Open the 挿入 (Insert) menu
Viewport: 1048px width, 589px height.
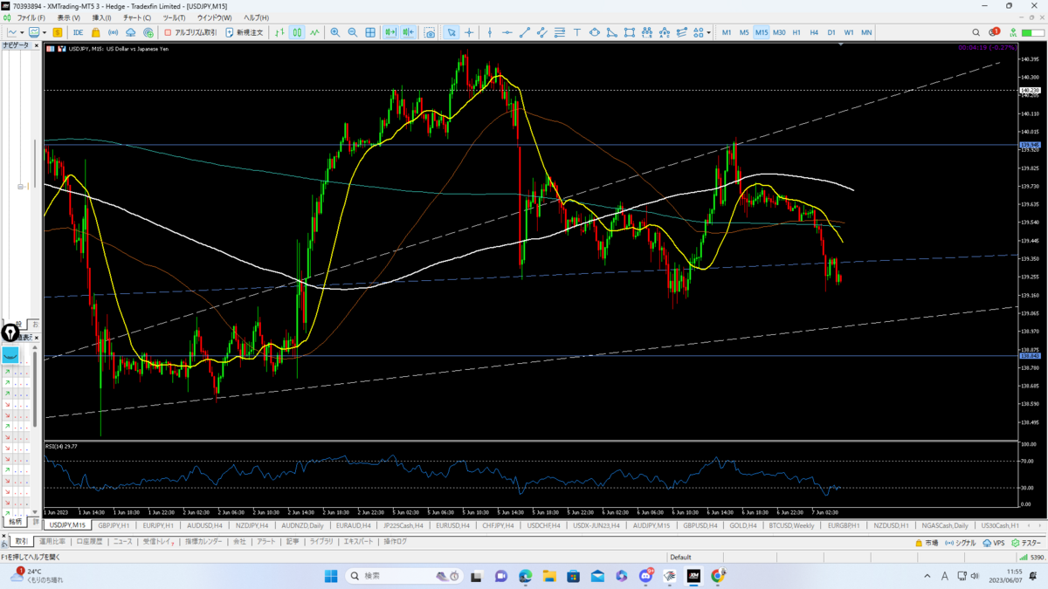pyautogui.click(x=102, y=17)
